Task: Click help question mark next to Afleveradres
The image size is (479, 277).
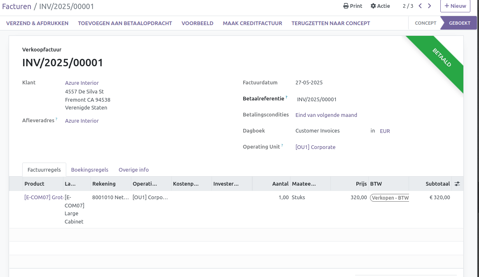Action: point(56,119)
